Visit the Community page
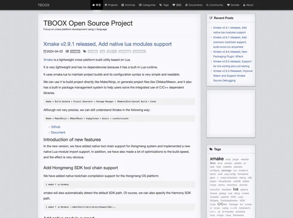Viewport: 293px width, 218px height. 214,5
